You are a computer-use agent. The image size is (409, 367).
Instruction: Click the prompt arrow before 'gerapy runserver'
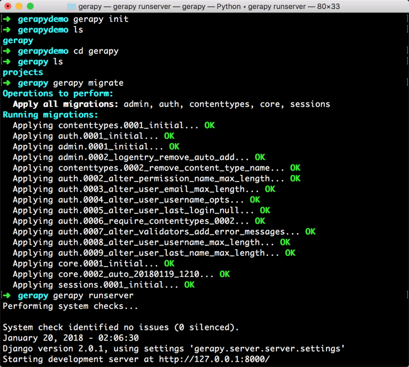pos(7,296)
